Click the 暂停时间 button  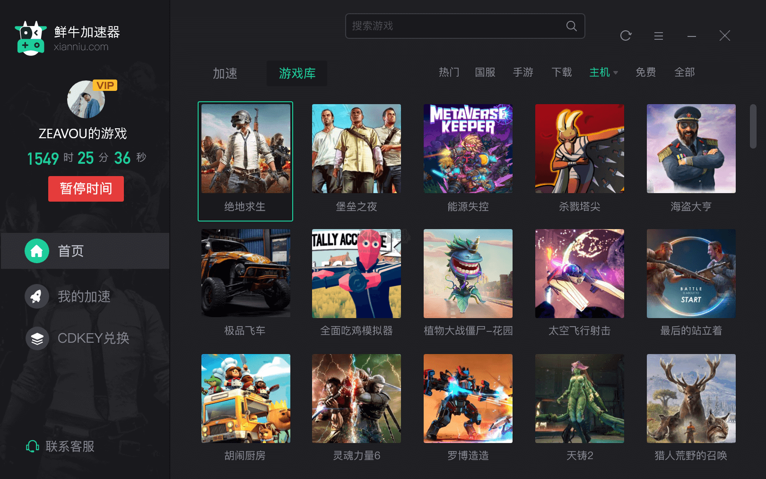[86, 189]
